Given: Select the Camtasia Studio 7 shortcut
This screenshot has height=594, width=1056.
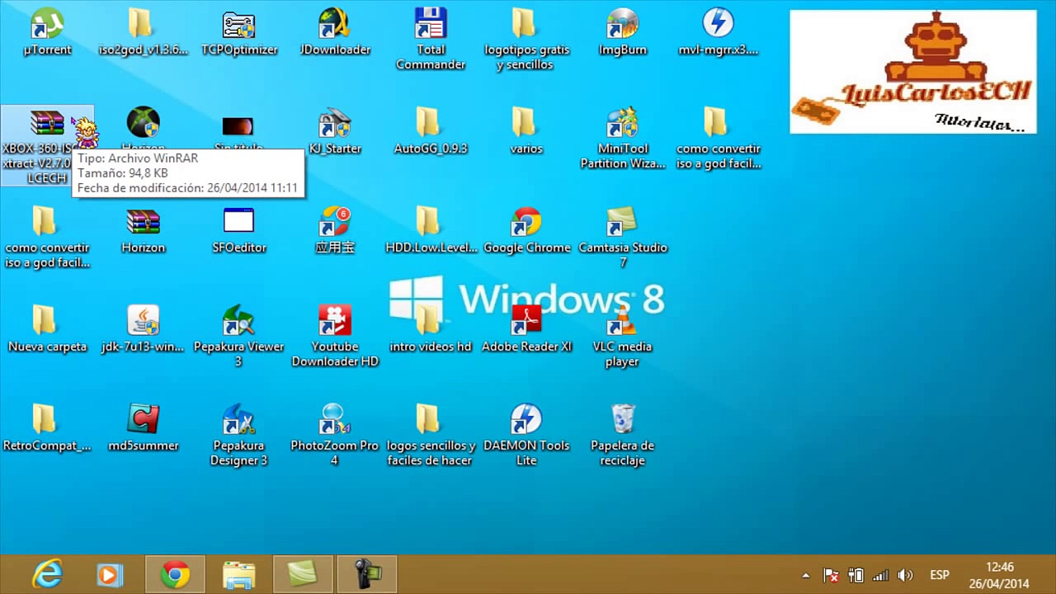Looking at the screenshot, I should (x=621, y=223).
